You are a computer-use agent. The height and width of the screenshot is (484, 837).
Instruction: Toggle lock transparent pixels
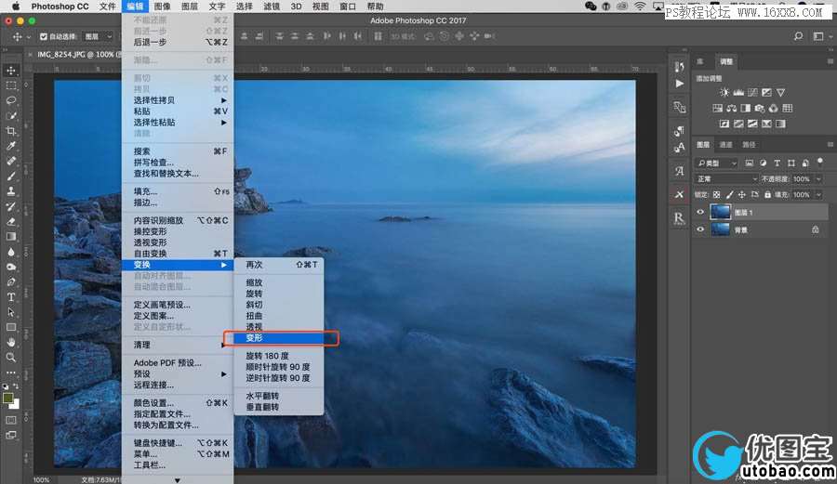(716, 194)
